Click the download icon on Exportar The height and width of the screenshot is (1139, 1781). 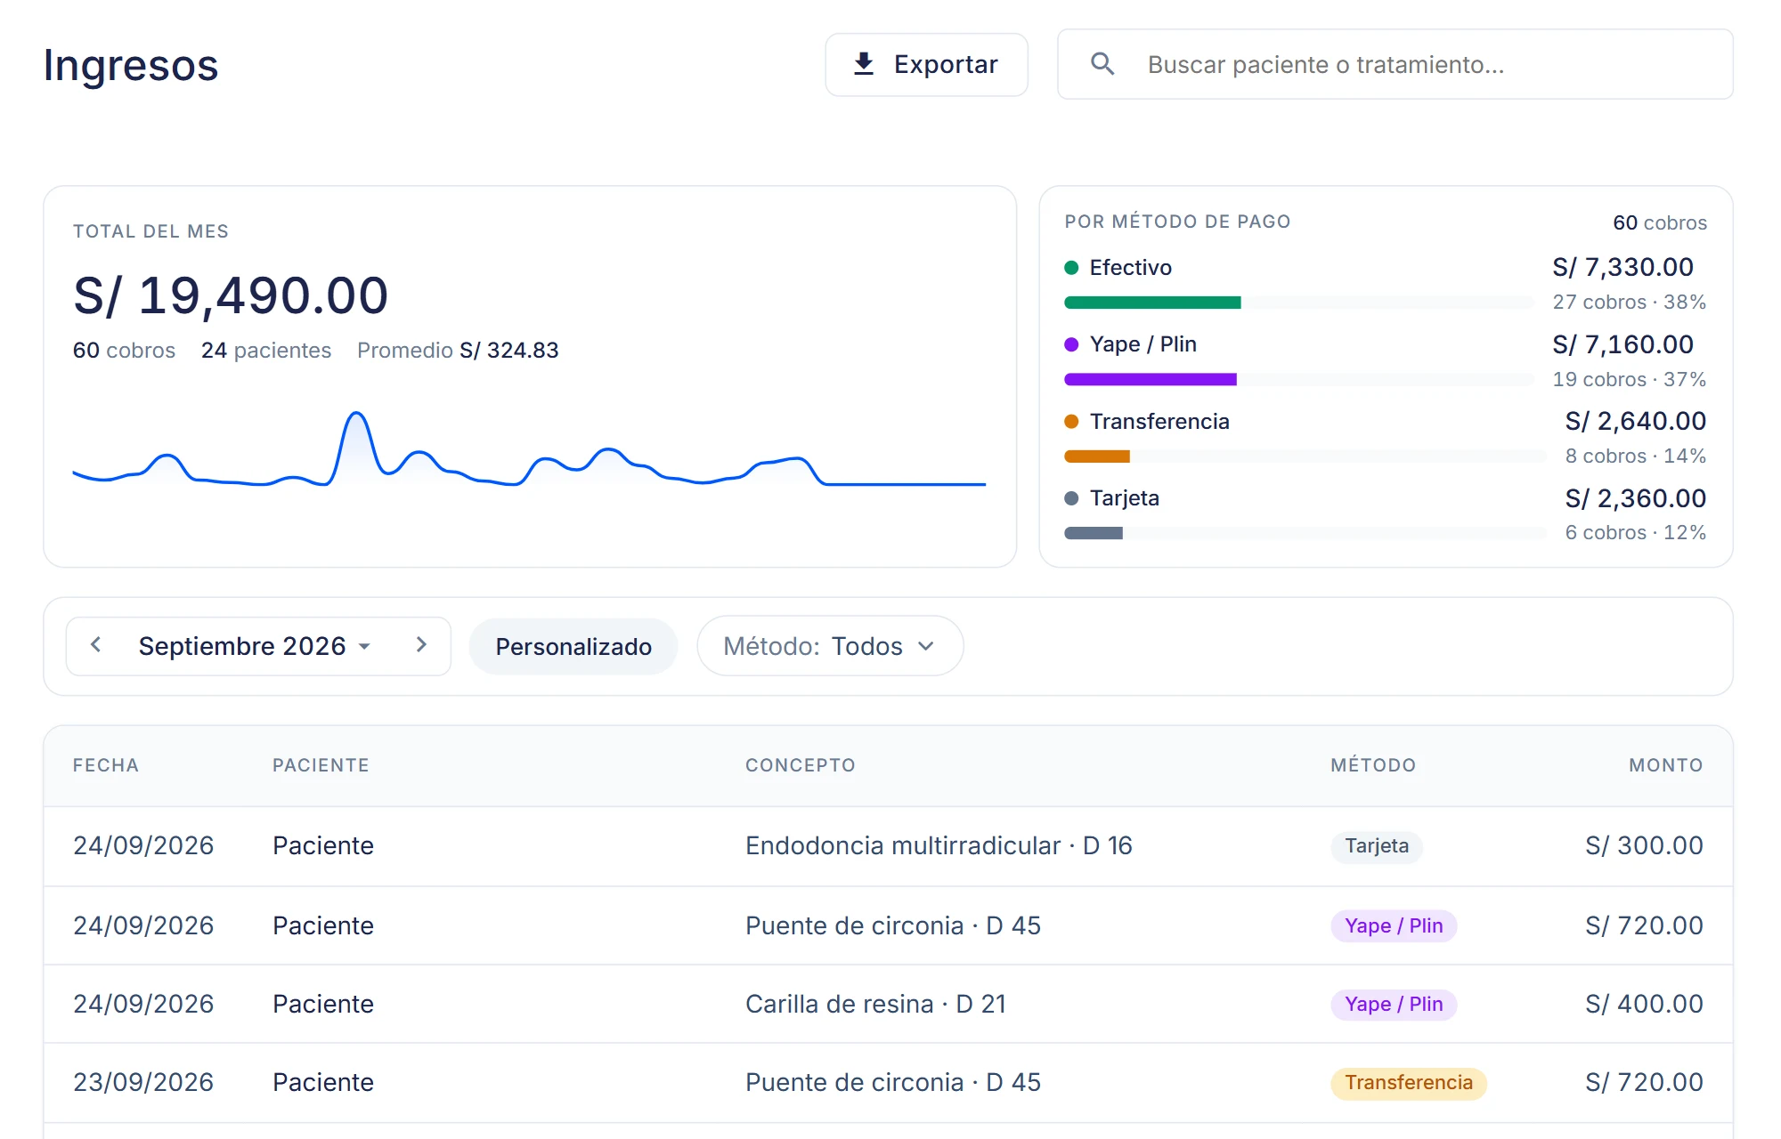tap(863, 64)
